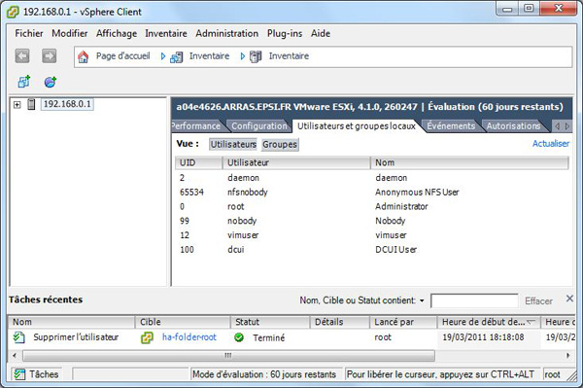Select the first Inventaire breadcrumb icon
Viewport: 583px width, 388px height.
click(176, 57)
